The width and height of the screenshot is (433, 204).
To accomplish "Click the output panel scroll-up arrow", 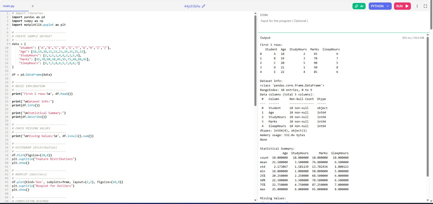I will coord(428,35).
